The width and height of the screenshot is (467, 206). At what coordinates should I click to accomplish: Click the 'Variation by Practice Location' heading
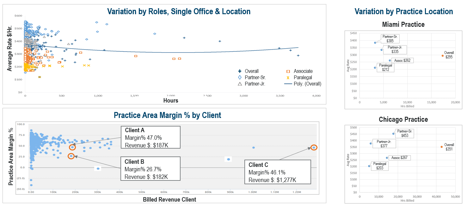(x=404, y=12)
